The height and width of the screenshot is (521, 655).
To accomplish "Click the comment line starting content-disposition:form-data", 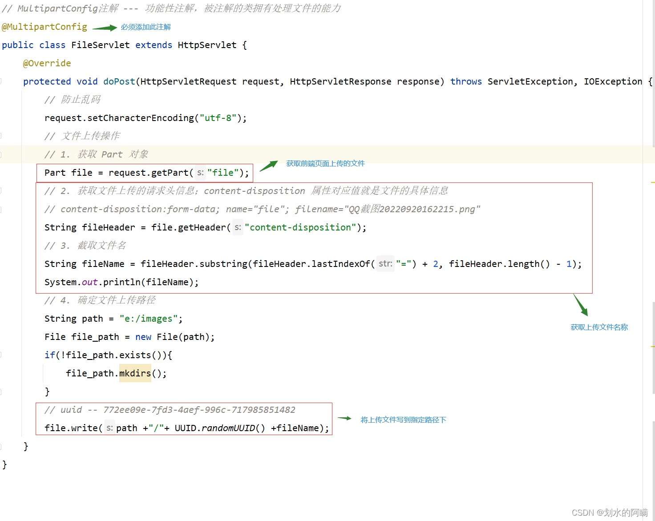I will (x=263, y=209).
